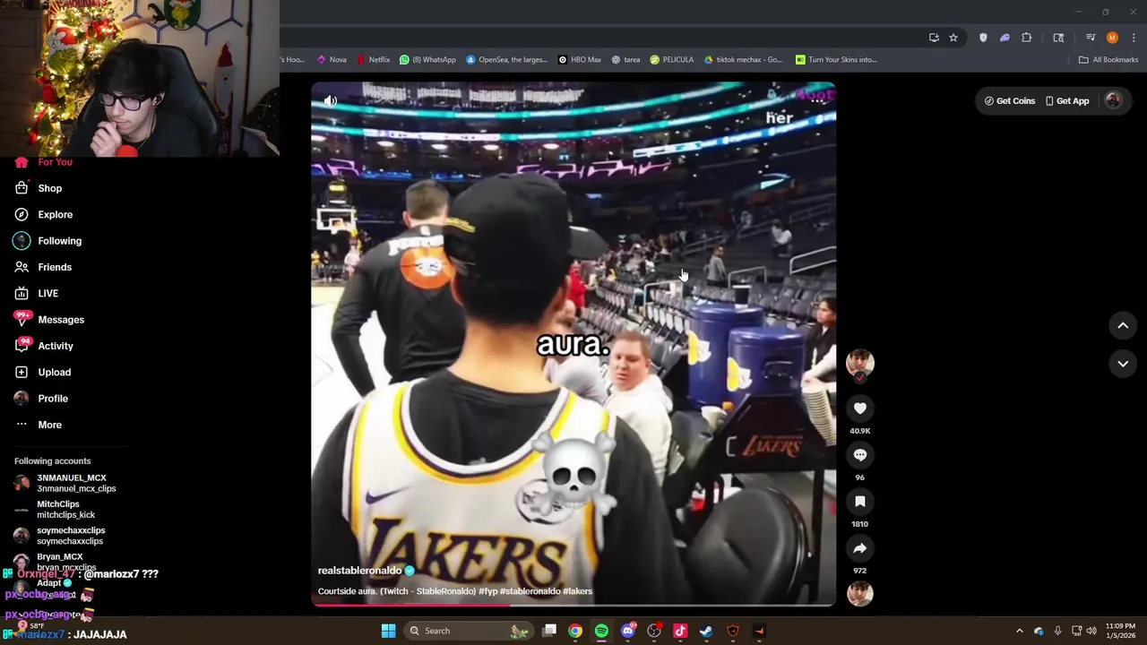Open the TikTok app on the taskbar
Image resolution: width=1147 pixels, height=645 pixels.
[680, 631]
